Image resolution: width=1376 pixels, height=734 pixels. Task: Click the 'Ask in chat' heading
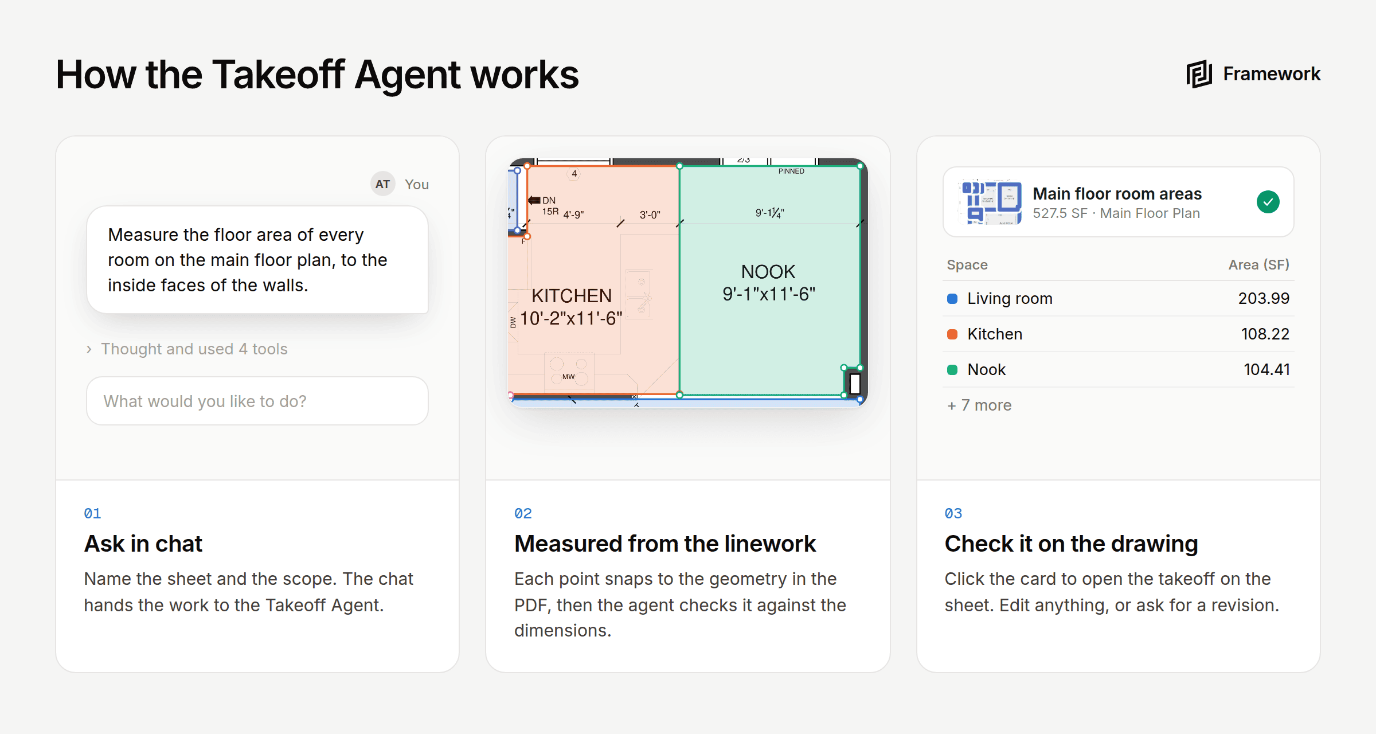[143, 544]
